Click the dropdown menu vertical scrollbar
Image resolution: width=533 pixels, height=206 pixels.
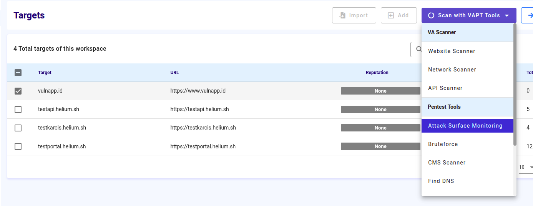(x=515, y=85)
